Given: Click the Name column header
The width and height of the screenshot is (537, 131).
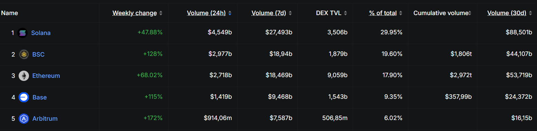Looking at the screenshot, I should (10, 13).
